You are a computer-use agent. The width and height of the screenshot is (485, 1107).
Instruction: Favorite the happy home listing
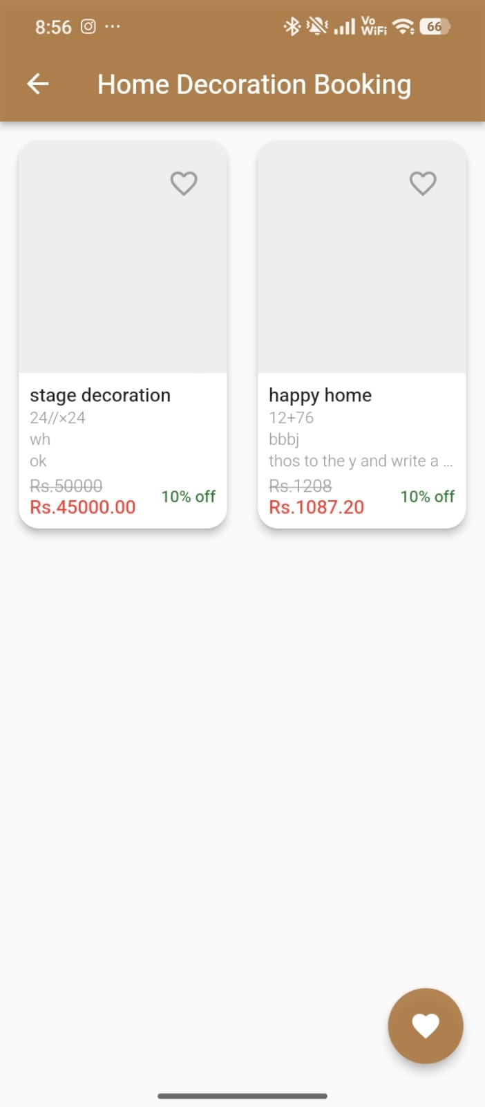pos(423,183)
